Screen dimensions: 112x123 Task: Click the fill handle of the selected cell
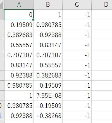click(x=33, y=20)
